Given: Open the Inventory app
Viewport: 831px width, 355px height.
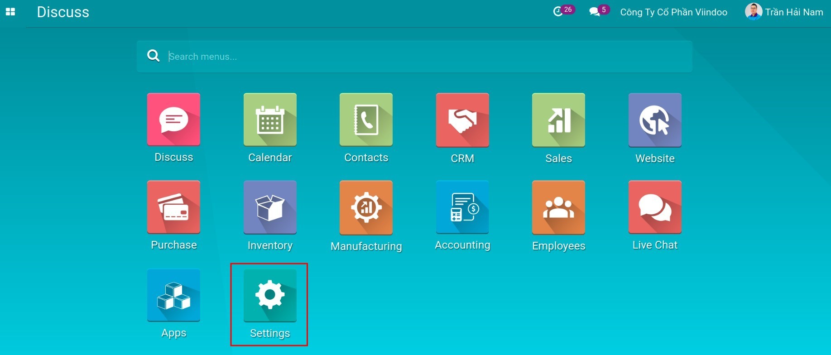Looking at the screenshot, I should pyautogui.click(x=270, y=207).
